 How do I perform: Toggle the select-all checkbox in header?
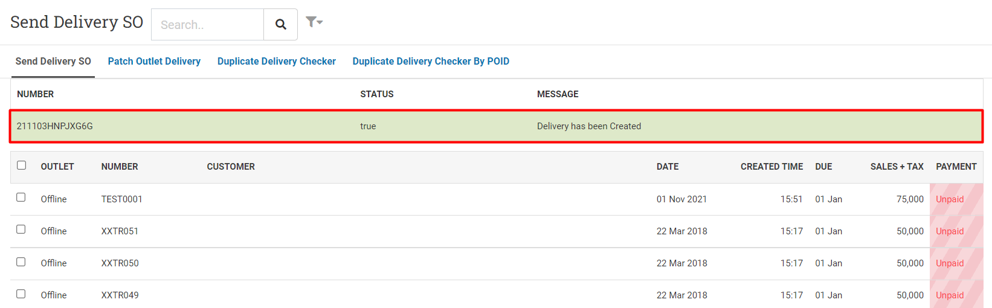pyautogui.click(x=22, y=165)
